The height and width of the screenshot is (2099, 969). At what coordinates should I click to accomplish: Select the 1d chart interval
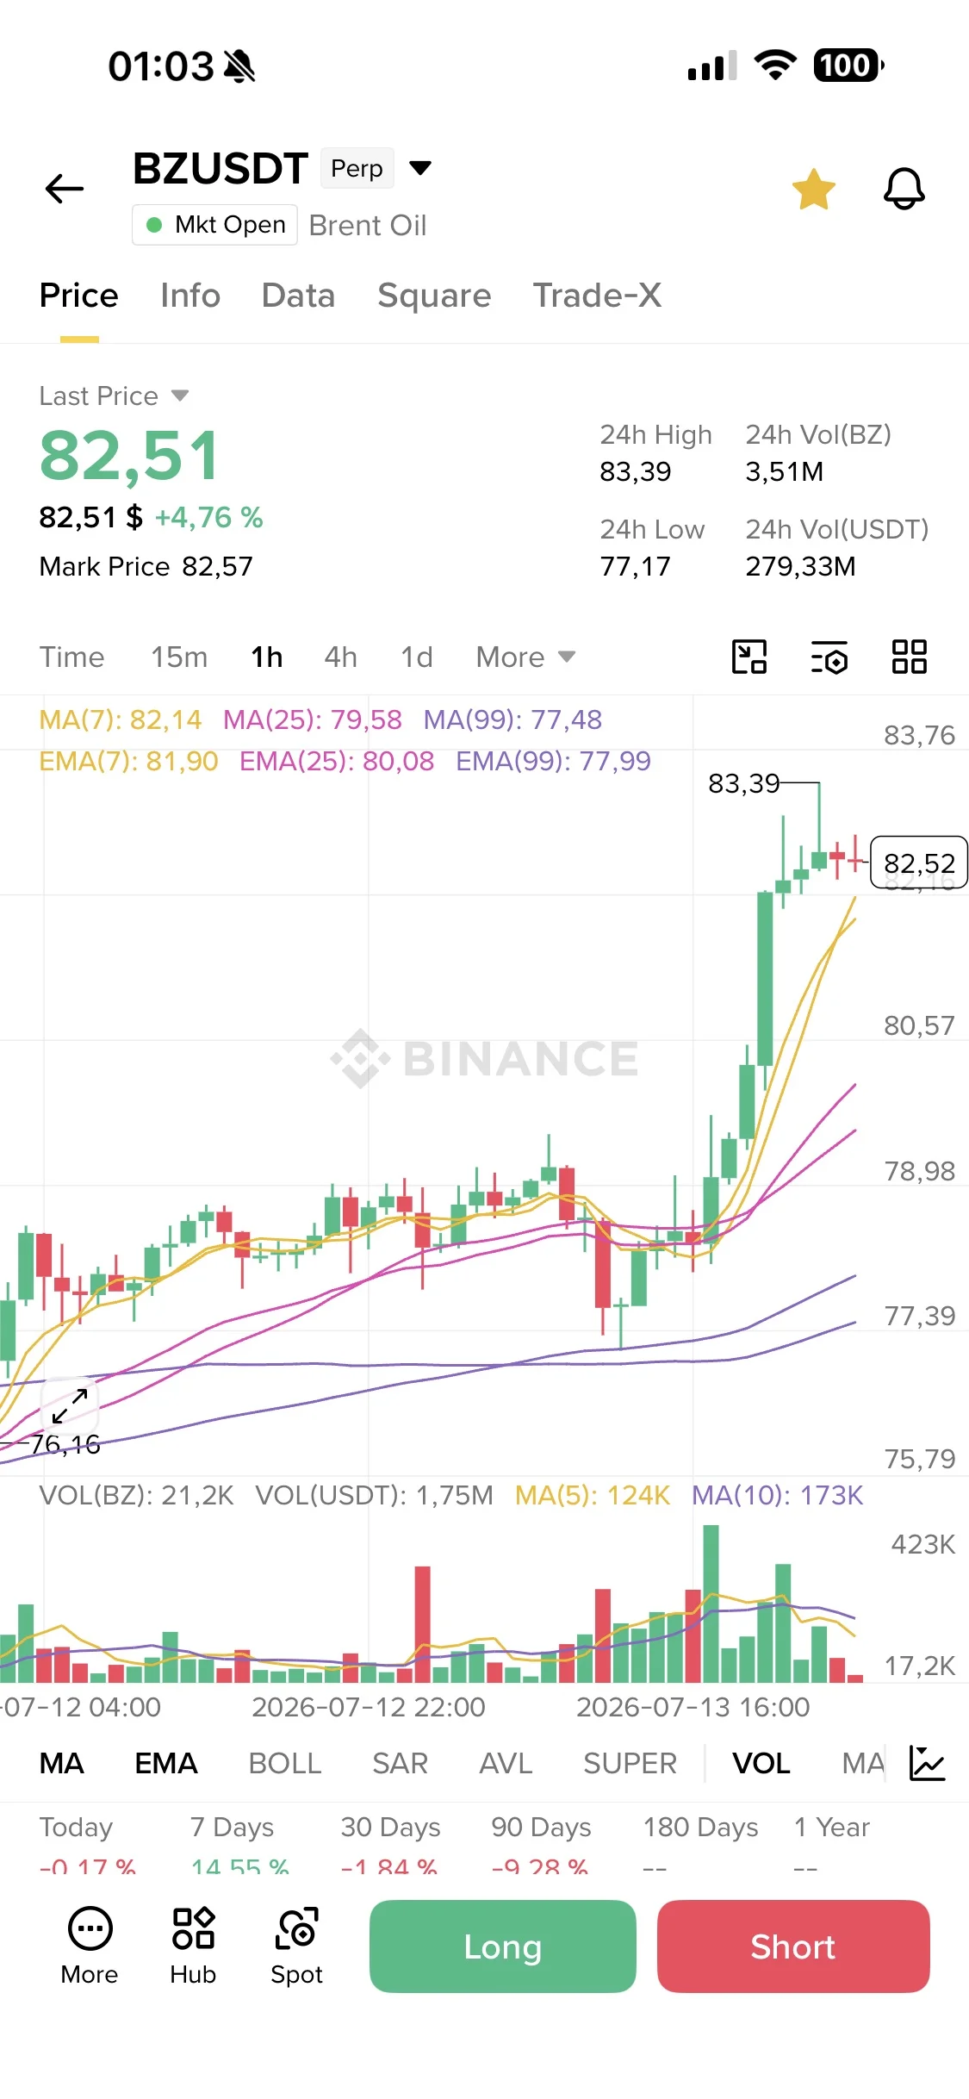pos(417,657)
